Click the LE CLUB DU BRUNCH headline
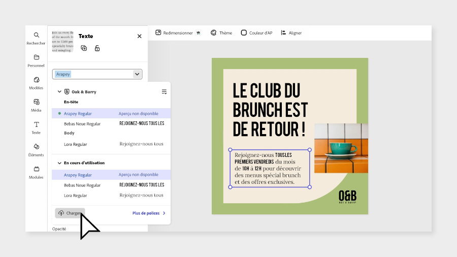Screen dimensions: 457x257 click(x=270, y=110)
